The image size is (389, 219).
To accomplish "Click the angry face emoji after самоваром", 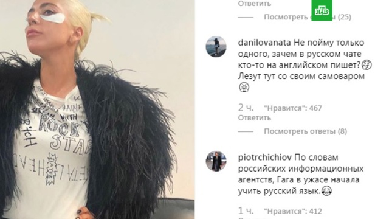I will tap(244, 88).
